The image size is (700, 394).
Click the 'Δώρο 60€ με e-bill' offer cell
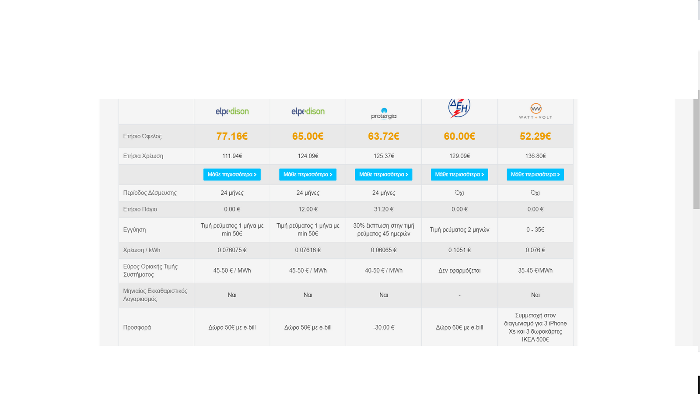coord(459,327)
